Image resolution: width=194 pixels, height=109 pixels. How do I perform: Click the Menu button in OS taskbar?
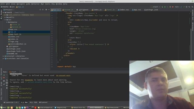[3, 108]
